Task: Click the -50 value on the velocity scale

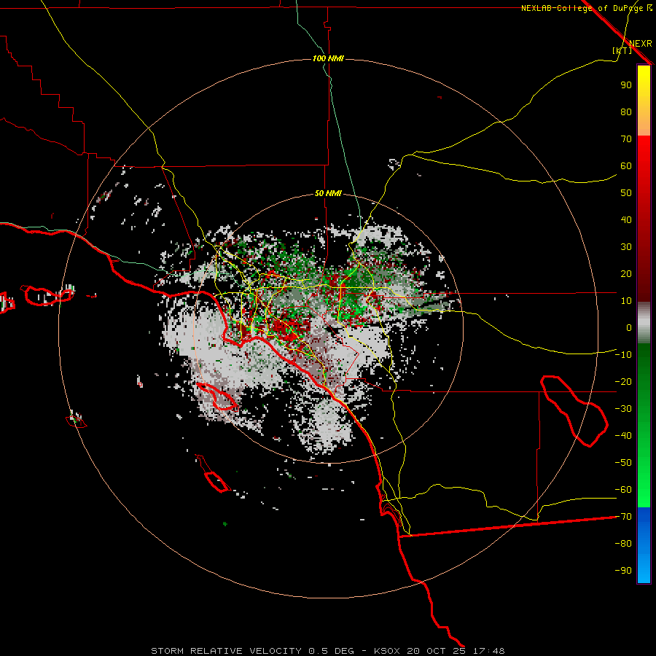Action: [623, 463]
